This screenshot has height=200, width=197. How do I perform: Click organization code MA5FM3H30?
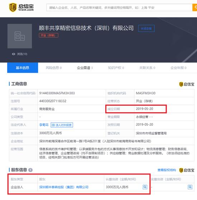point(146,93)
